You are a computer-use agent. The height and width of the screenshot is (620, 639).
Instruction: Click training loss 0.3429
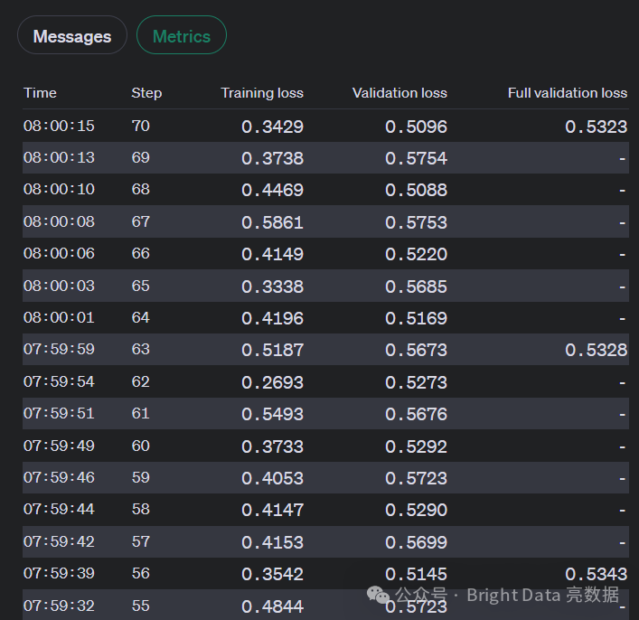[272, 127]
